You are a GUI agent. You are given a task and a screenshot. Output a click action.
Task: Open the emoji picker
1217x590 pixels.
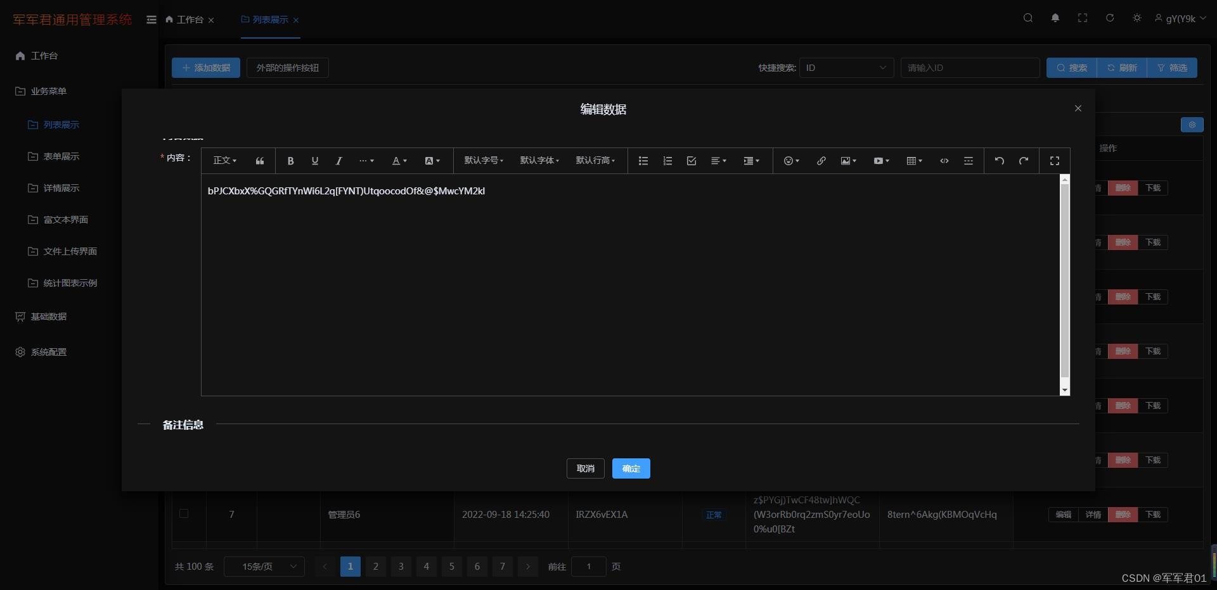pos(791,161)
